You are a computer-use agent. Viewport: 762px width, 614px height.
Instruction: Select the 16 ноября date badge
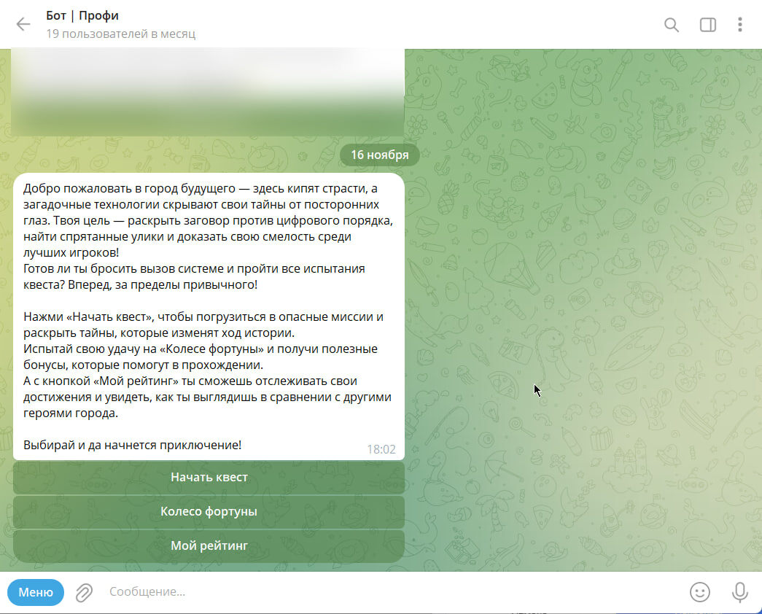(x=379, y=155)
